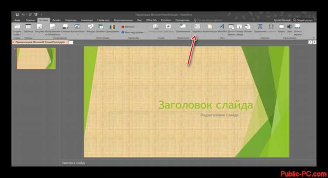Switch to the Слайд-шоу tab
Viewport: 328px width, 178px height.
103,20
